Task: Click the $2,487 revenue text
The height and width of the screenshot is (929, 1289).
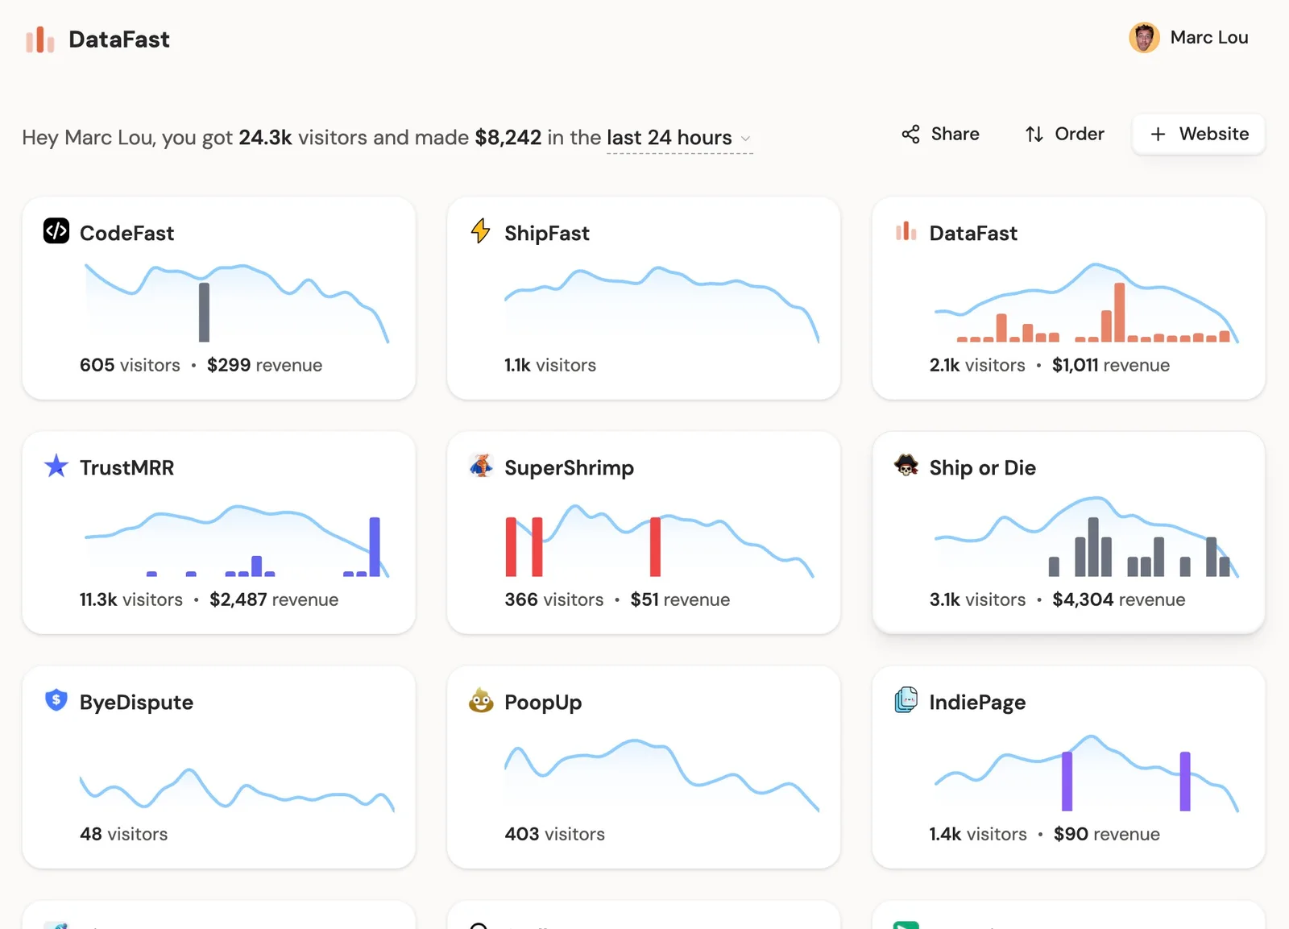Action: point(274,599)
